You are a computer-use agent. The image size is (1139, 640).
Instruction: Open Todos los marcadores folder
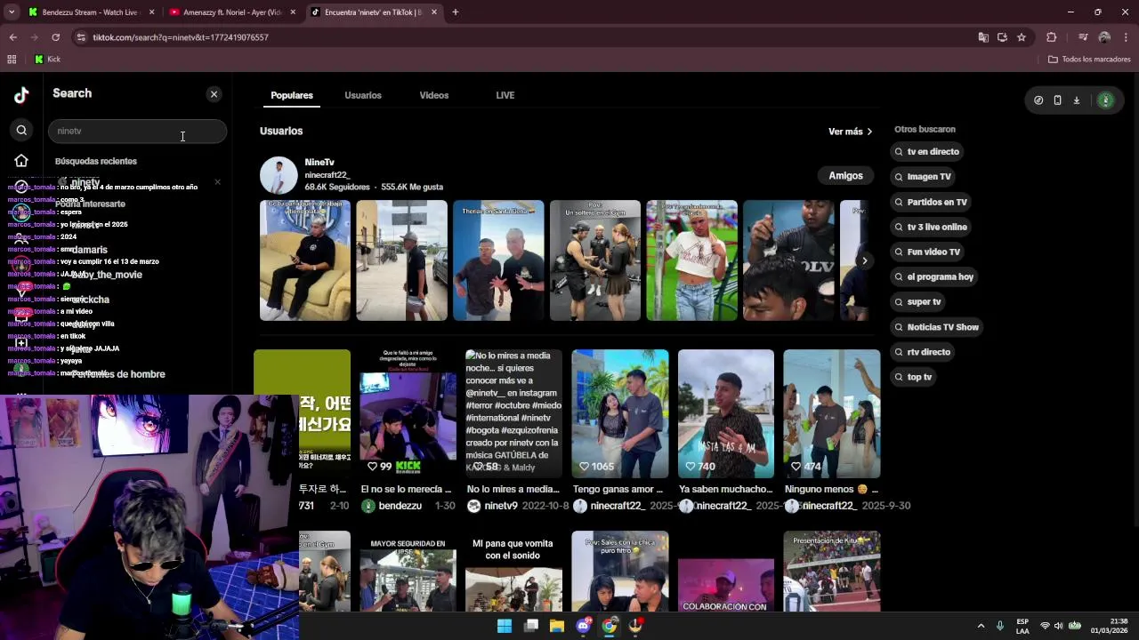tap(1089, 60)
